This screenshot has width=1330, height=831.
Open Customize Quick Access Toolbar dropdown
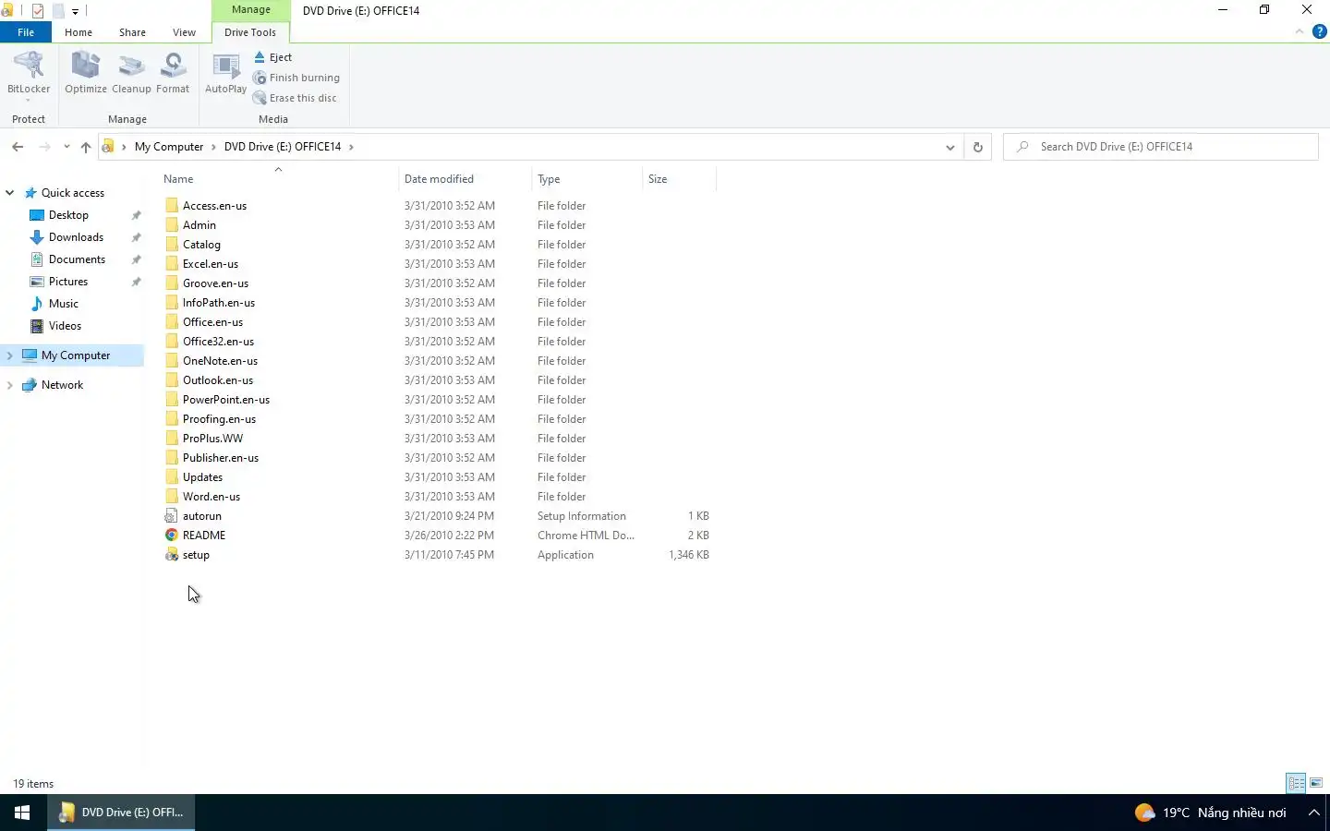pos(75,12)
